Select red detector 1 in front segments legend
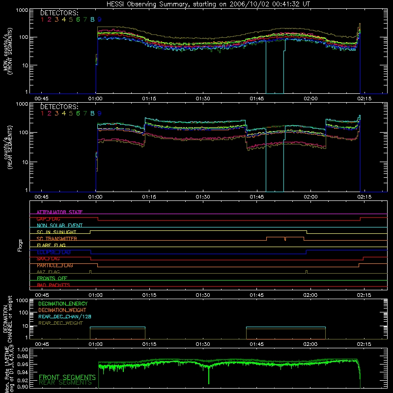 [42, 20]
